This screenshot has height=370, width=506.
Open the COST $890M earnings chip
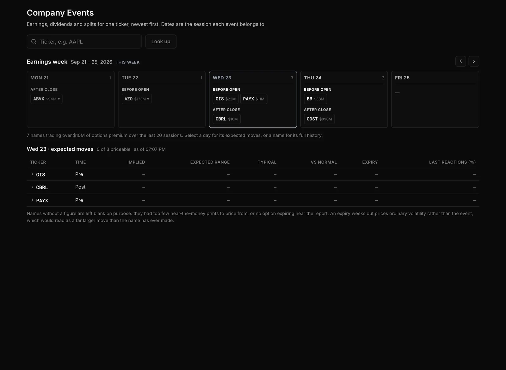pos(319,119)
